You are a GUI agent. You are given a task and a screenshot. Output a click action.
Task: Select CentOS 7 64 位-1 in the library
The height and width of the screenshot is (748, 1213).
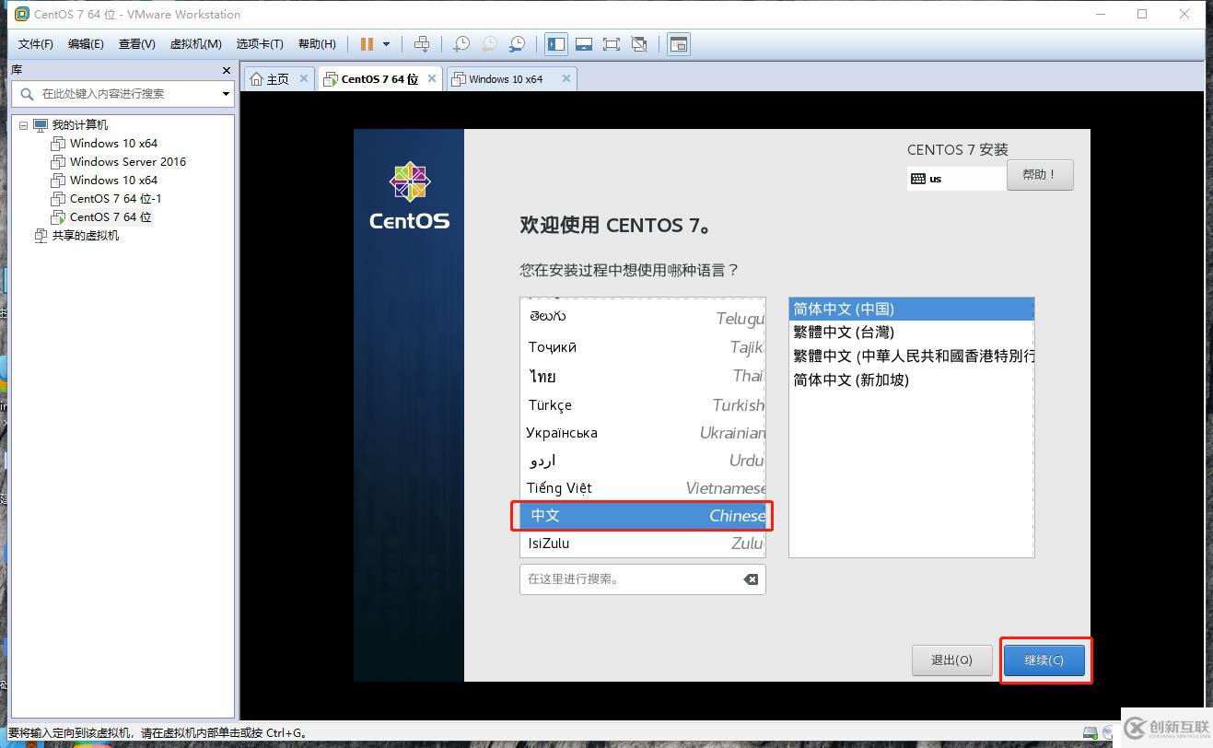tap(116, 198)
